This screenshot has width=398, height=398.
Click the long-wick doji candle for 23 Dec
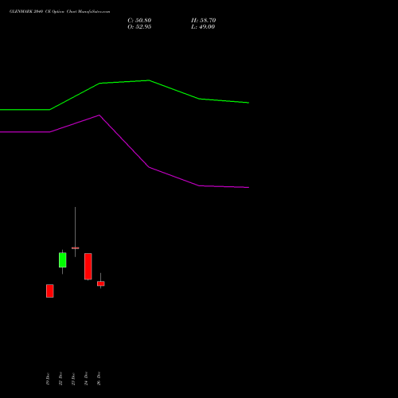(x=75, y=248)
